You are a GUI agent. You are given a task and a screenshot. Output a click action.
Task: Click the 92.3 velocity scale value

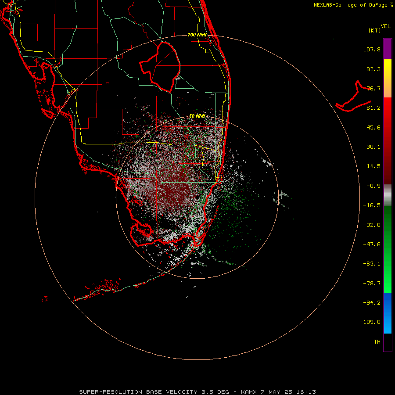pos(373,69)
